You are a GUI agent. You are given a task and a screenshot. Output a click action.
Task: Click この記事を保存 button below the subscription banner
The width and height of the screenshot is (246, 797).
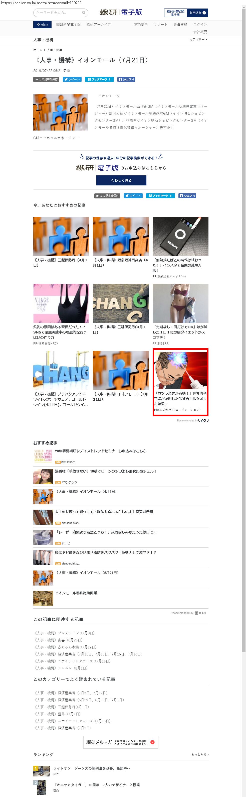coord(107,196)
